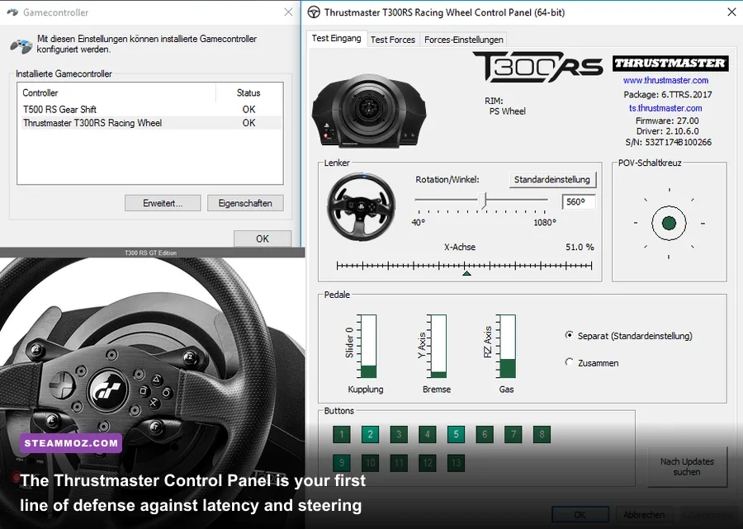Click button indicator 4
The height and width of the screenshot is (529, 743).
point(427,434)
